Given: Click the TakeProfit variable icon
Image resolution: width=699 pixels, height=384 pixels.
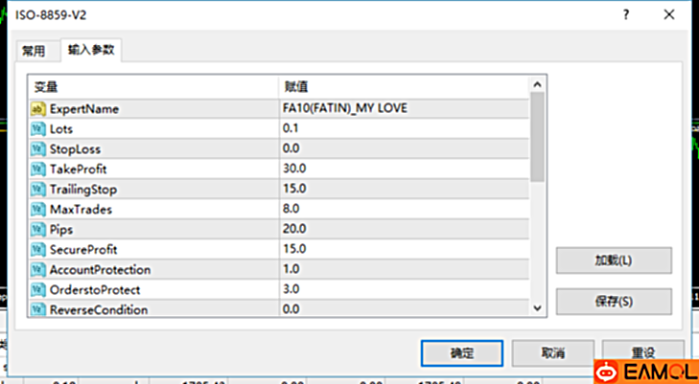Looking at the screenshot, I should [38, 169].
